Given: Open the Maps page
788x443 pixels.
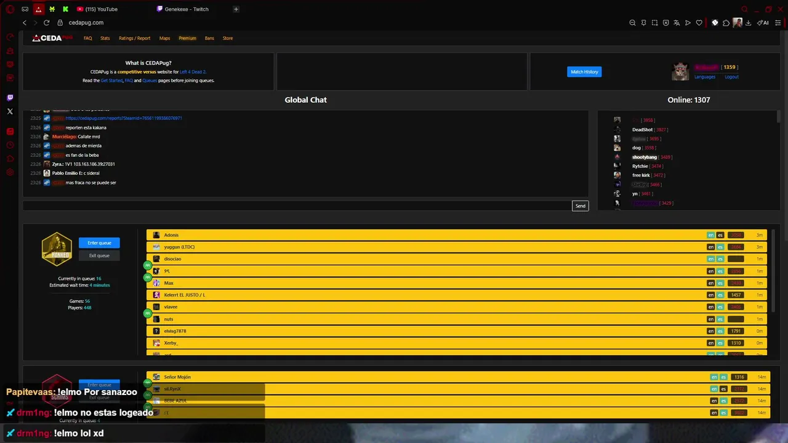Looking at the screenshot, I should [x=164, y=38].
